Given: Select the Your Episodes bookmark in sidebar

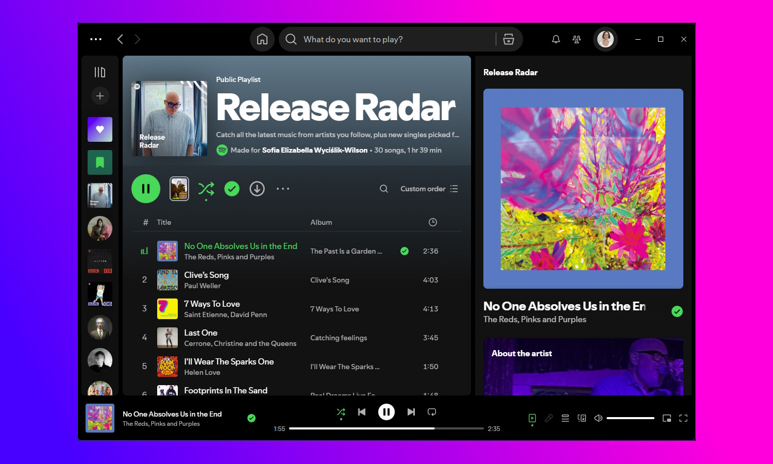Looking at the screenshot, I should 99,162.
